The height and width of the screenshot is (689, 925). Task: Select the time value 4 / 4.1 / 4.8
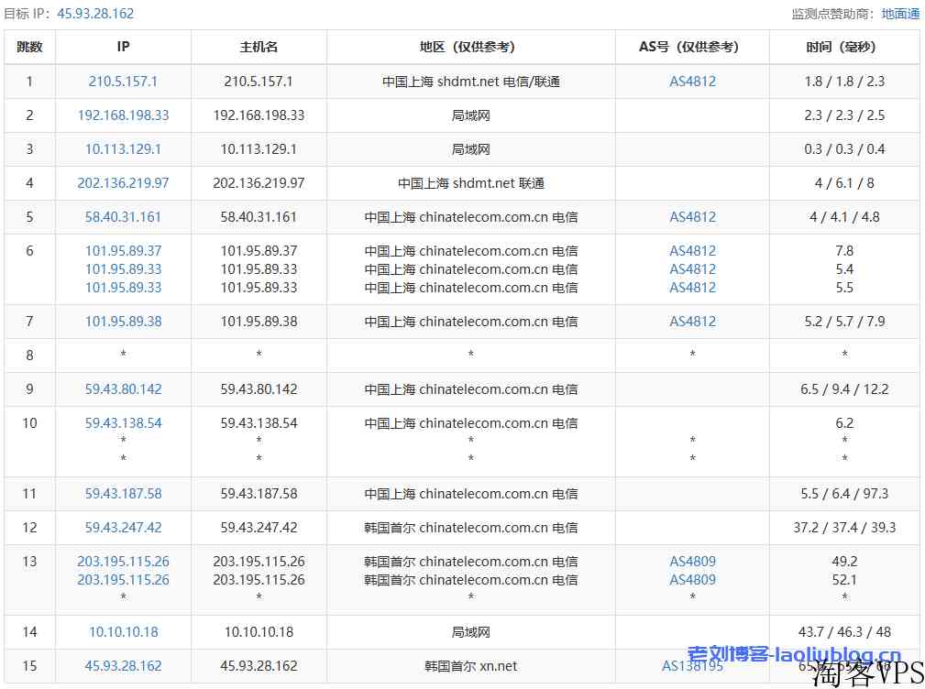point(844,217)
